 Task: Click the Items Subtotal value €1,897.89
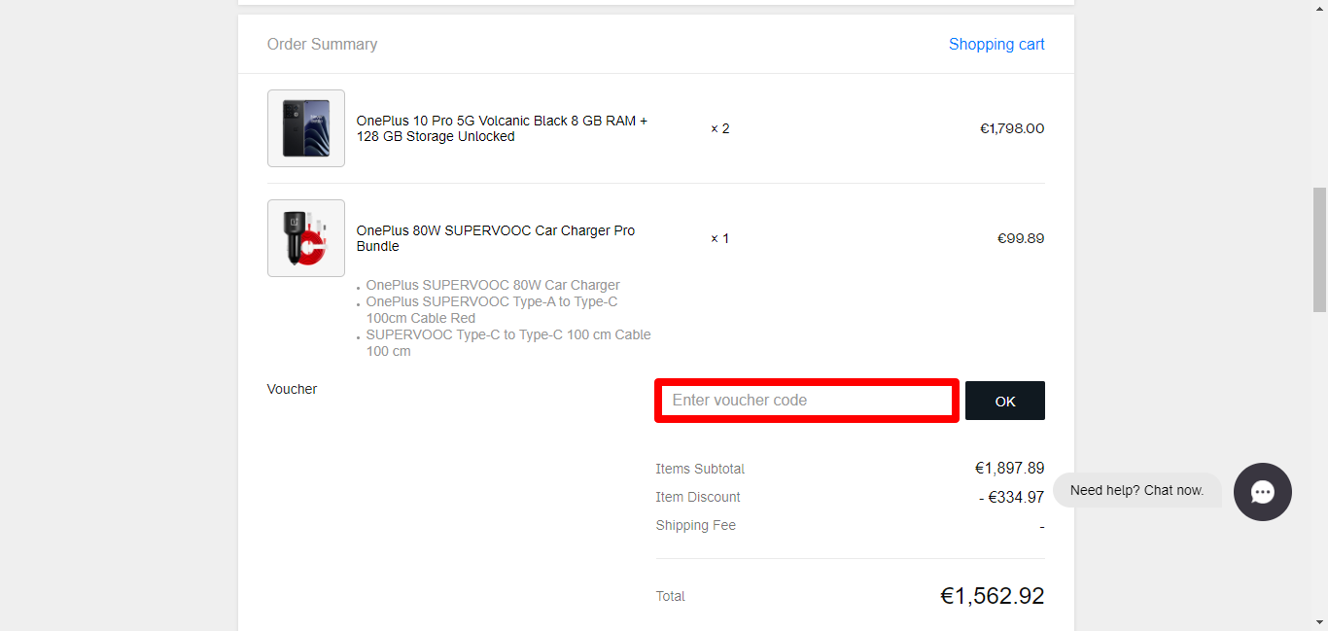coord(1009,469)
